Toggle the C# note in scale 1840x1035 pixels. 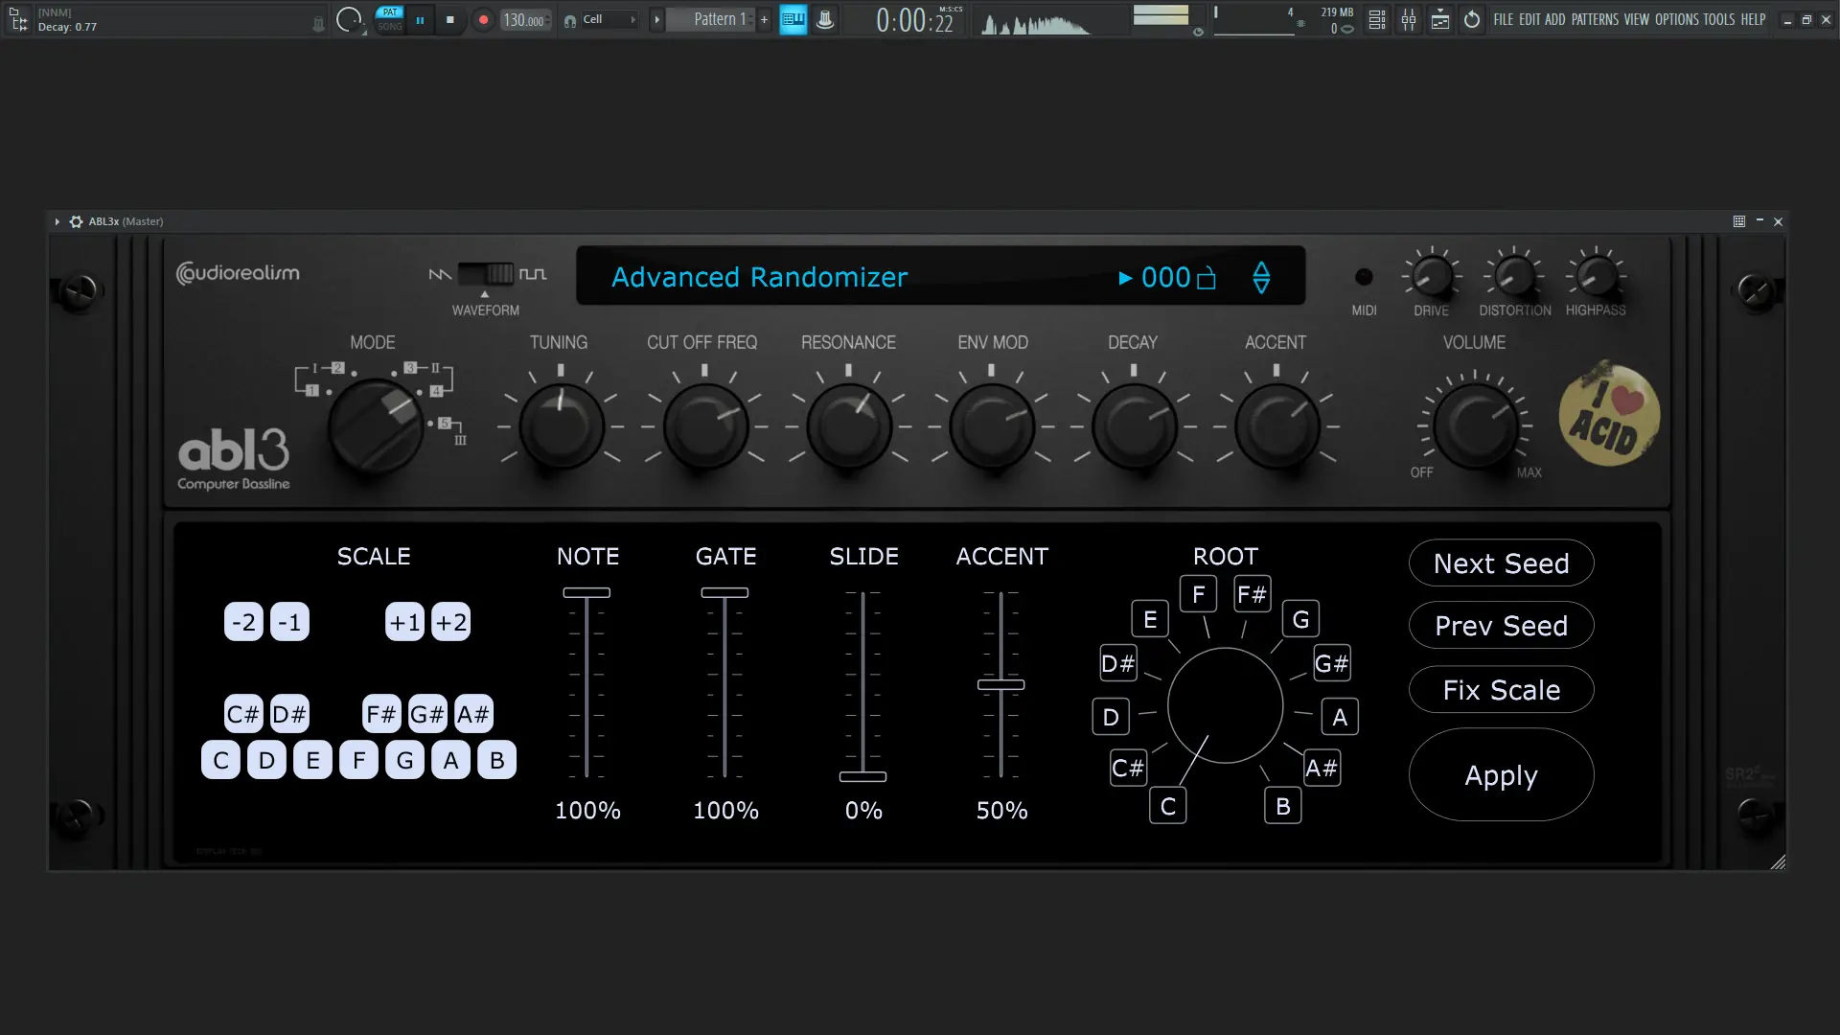pos(242,714)
